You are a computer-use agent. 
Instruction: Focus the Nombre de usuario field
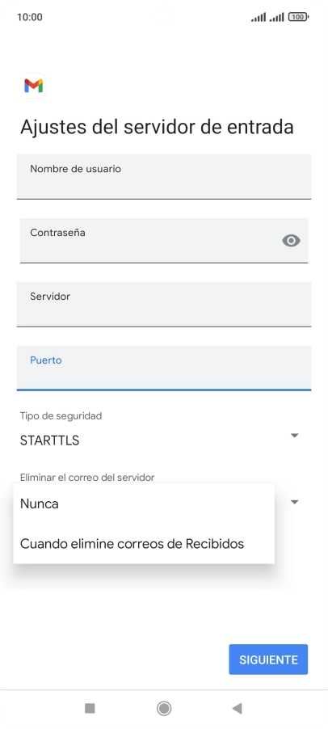(x=164, y=177)
